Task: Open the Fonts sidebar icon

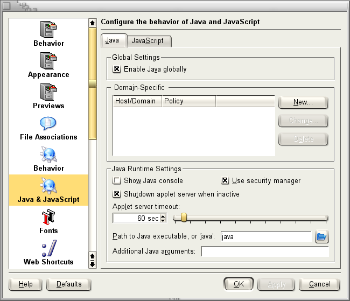Action: 48,217
